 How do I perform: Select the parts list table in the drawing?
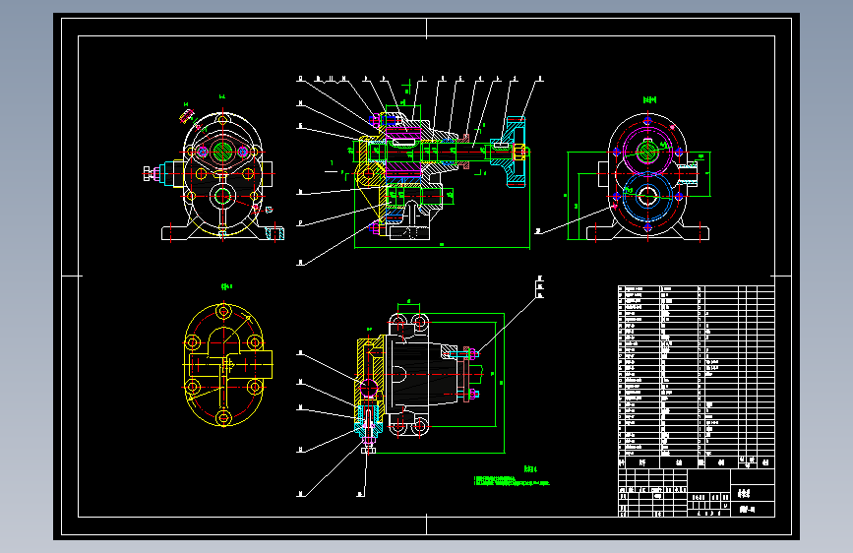pos(697,377)
